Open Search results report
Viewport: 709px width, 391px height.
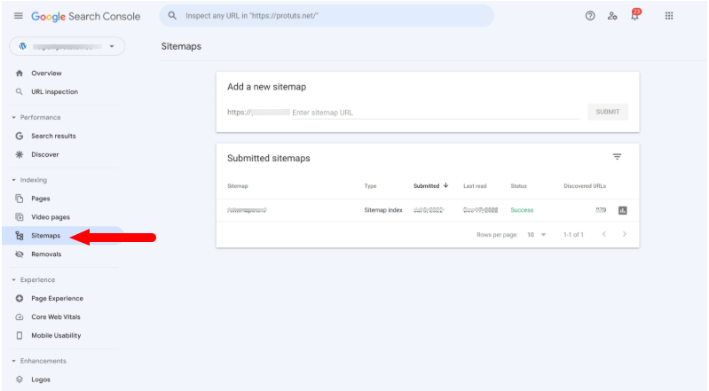point(53,136)
